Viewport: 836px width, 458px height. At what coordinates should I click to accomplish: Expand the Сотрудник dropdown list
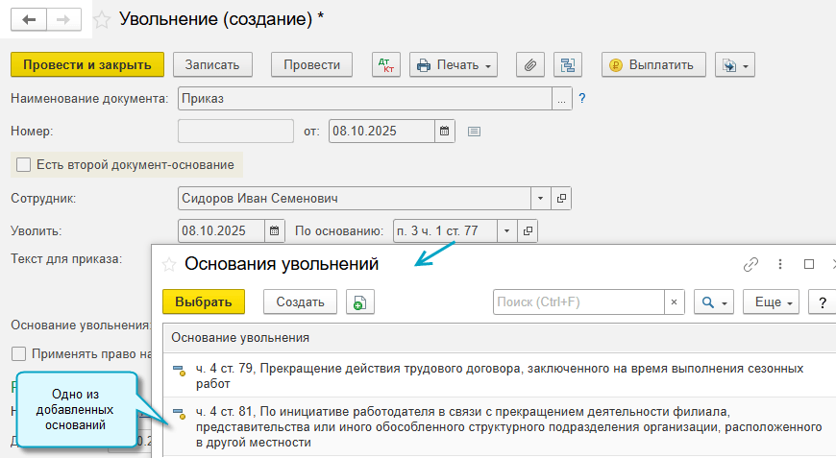click(541, 198)
